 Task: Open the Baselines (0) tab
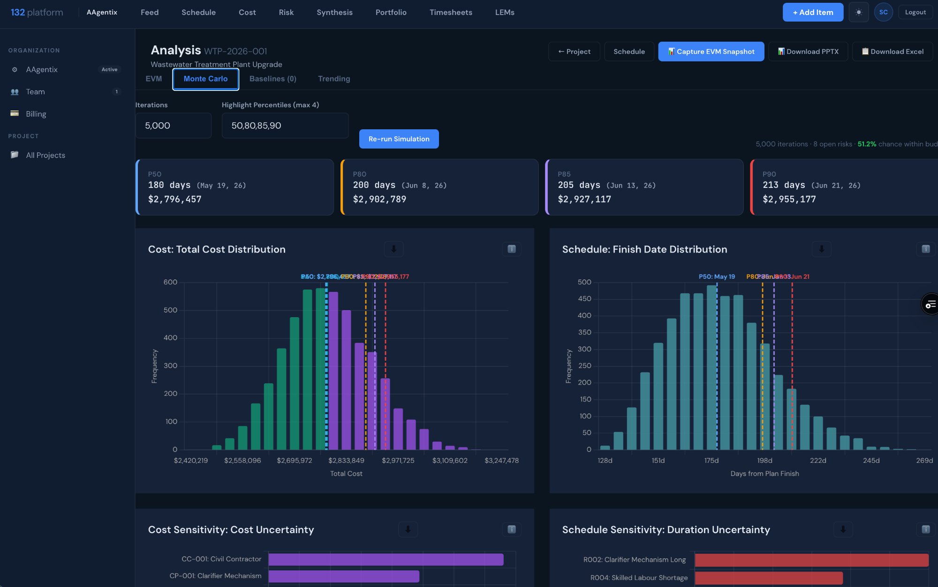tap(272, 79)
